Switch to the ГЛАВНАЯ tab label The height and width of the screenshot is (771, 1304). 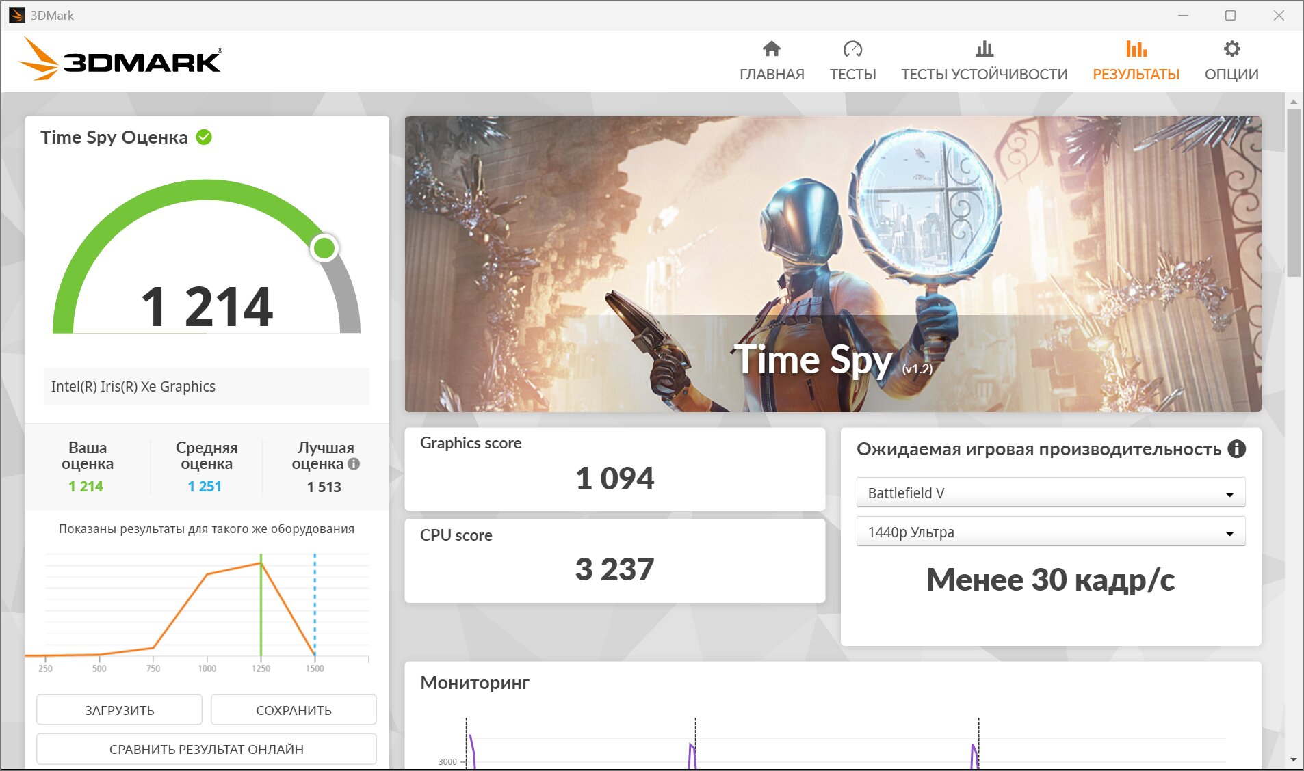(x=772, y=74)
